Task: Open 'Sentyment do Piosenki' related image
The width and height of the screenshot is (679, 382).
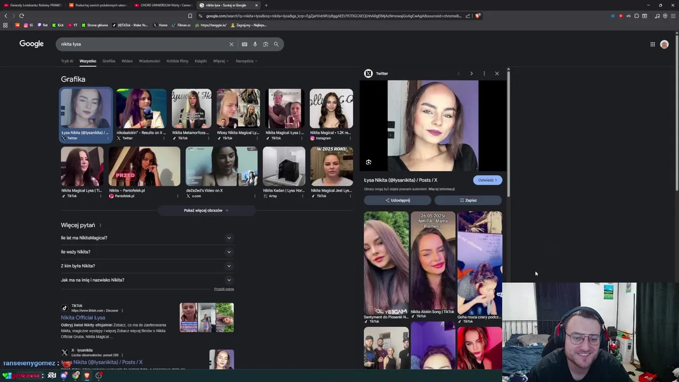Action: 386,263
